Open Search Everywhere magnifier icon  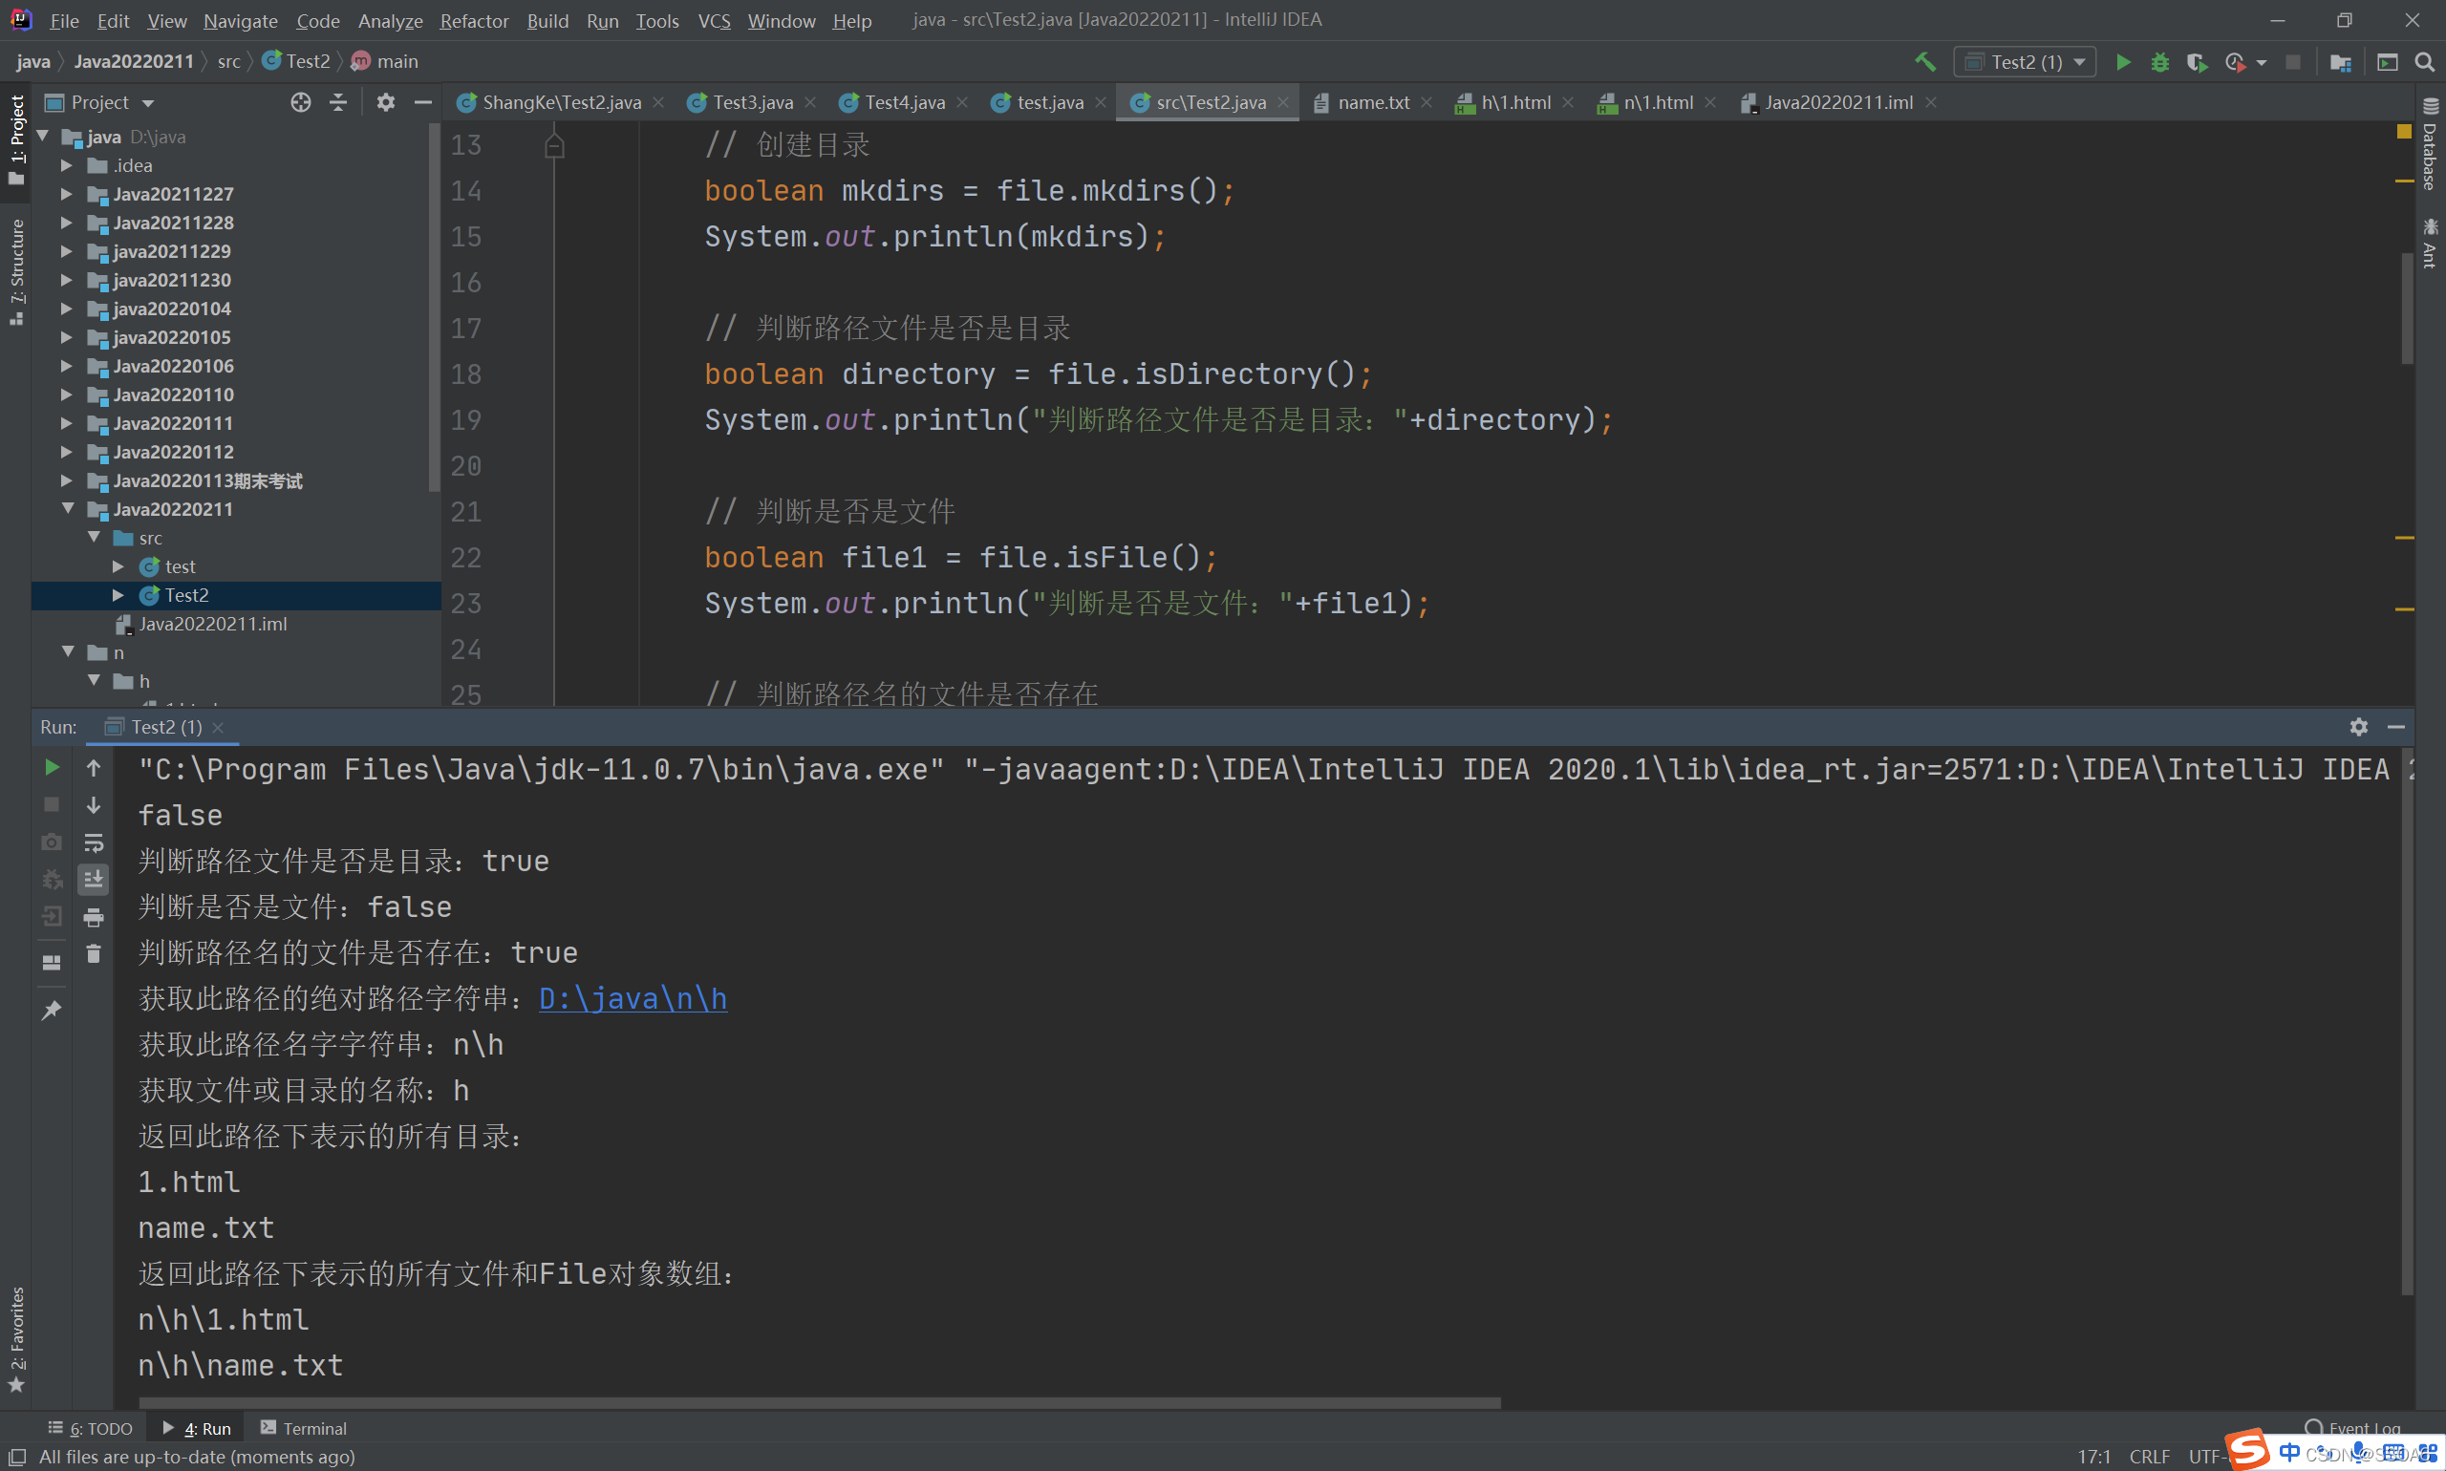[x=2424, y=61]
